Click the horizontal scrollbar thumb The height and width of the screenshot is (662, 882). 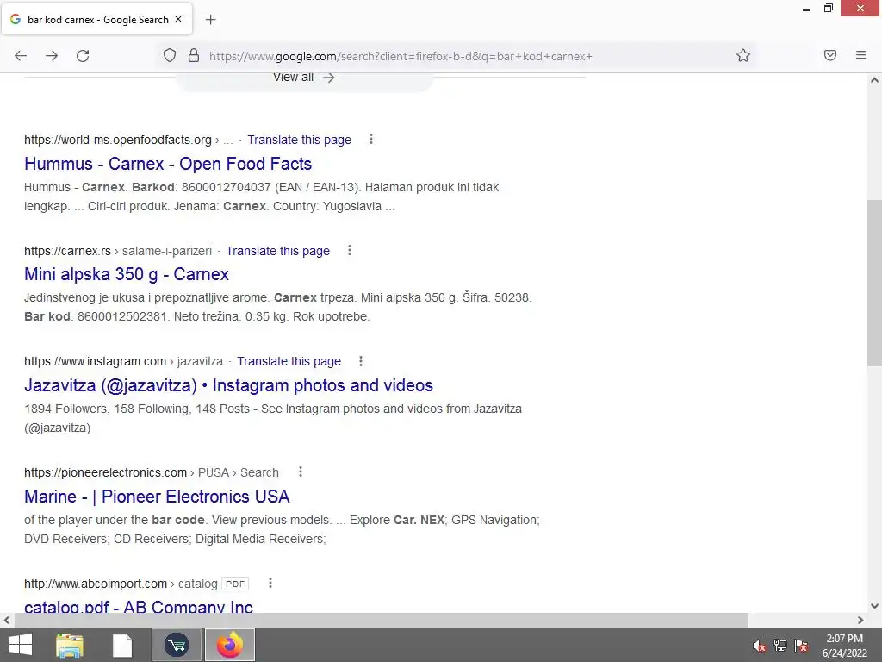click(x=381, y=621)
